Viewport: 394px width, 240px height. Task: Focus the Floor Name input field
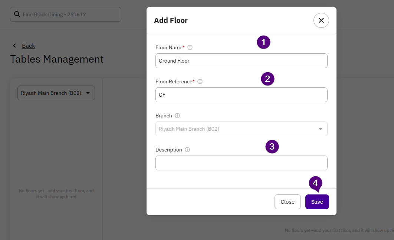241,61
